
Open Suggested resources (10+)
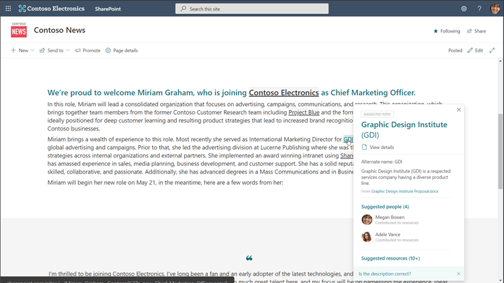391,258
